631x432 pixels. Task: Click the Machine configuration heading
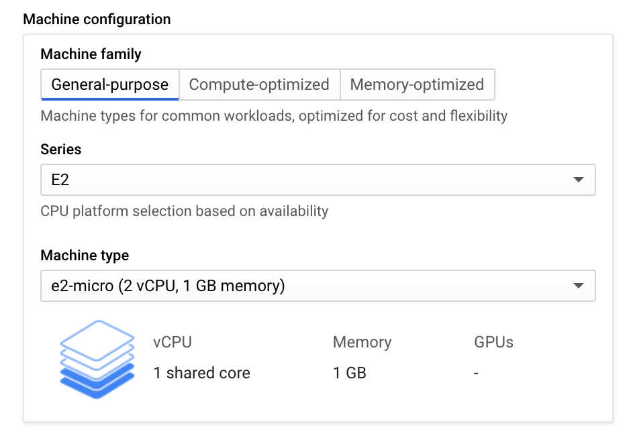tap(97, 19)
